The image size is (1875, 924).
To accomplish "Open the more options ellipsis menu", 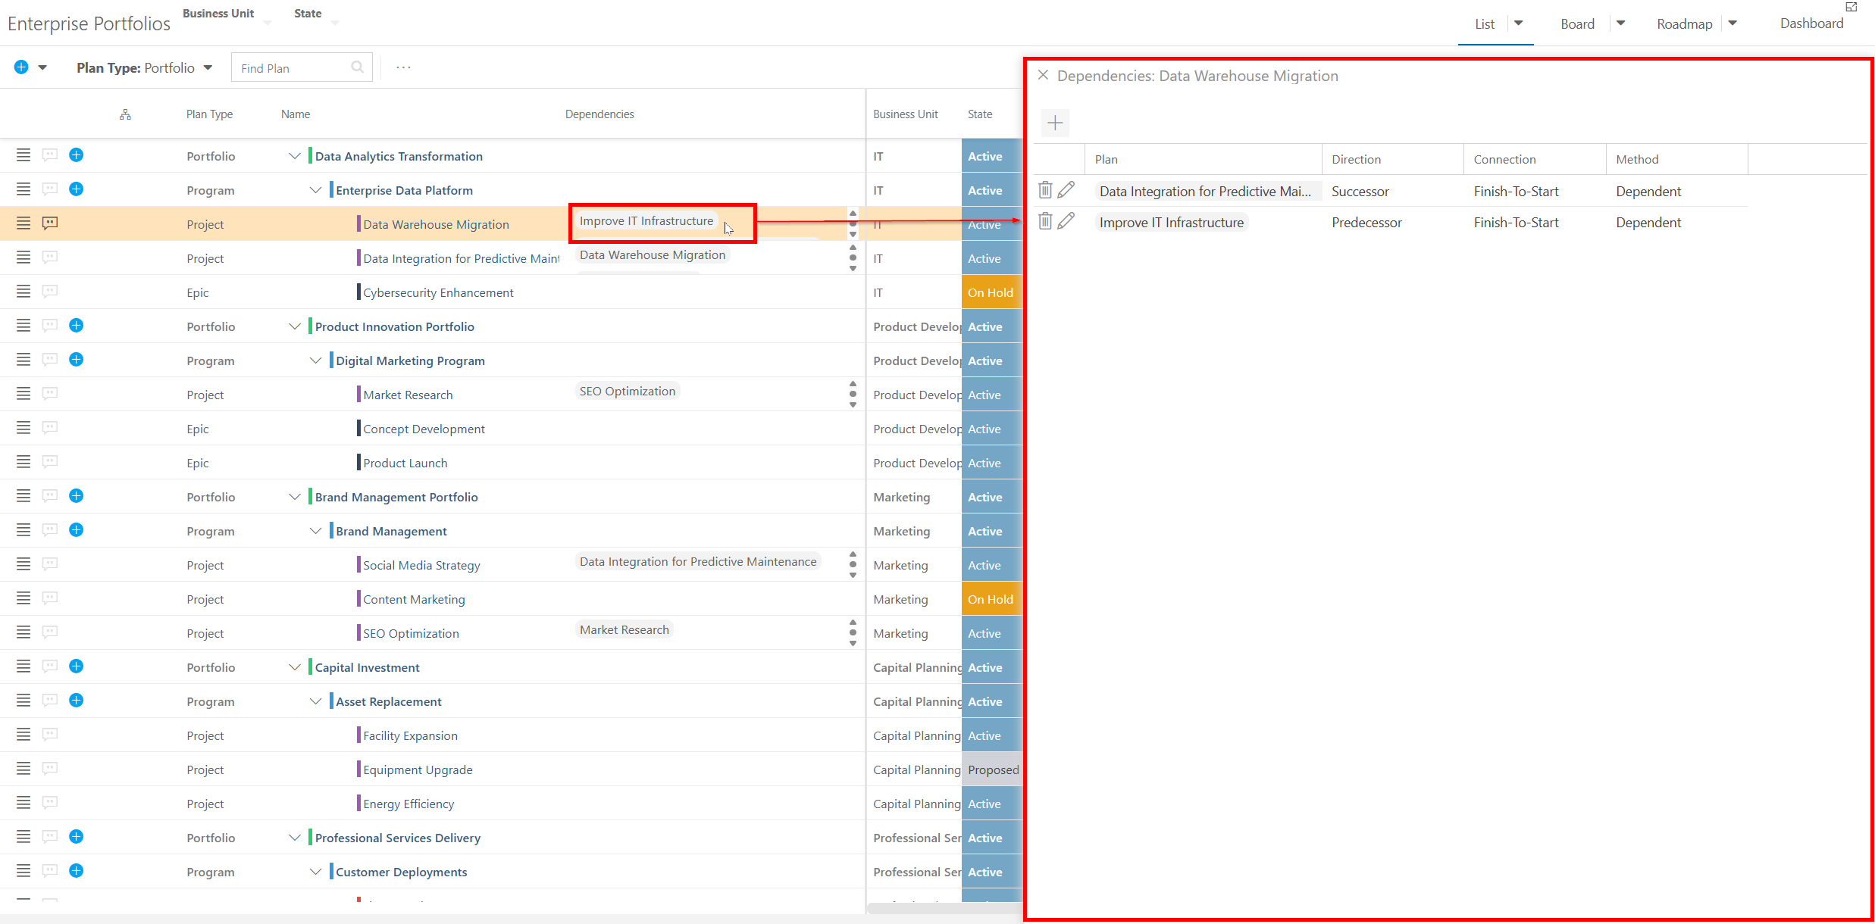I will coord(403,67).
